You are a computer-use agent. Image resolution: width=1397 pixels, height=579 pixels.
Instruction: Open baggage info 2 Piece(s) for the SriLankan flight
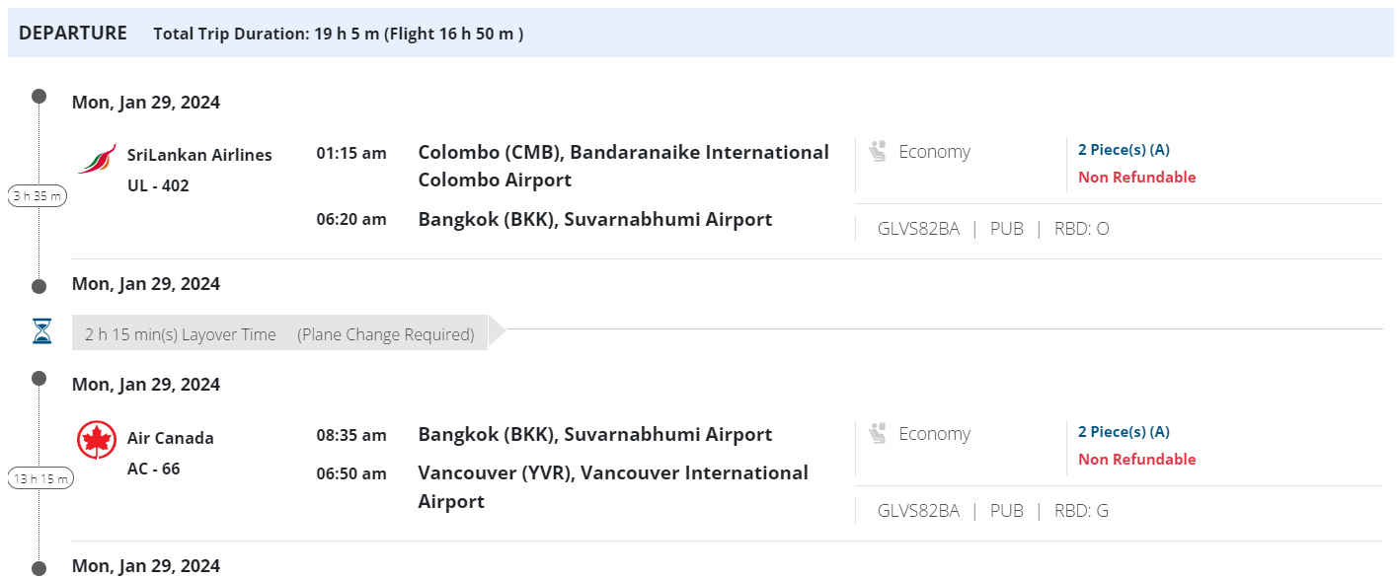point(1124,150)
